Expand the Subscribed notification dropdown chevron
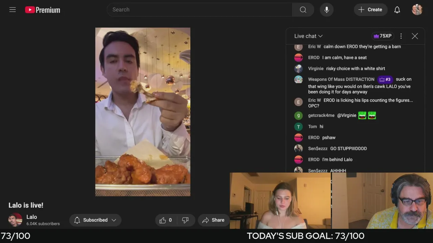Viewport: 433px width, 243px height. pyautogui.click(x=114, y=220)
